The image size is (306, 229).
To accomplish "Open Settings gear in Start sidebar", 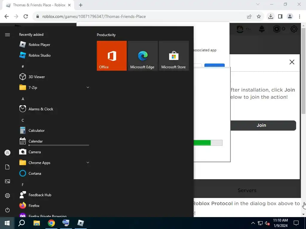I will point(7,196).
